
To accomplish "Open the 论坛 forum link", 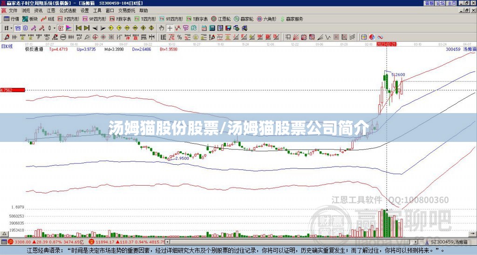I will 441,3.
